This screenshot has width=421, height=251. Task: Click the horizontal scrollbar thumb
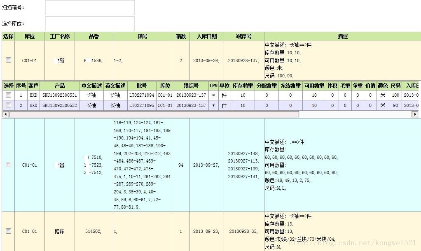coord(154,114)
